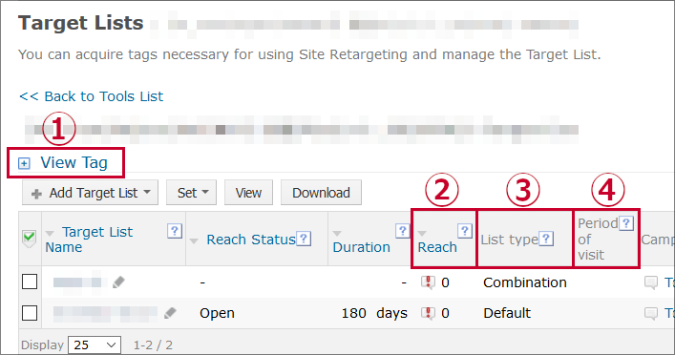Open the Add Target List dropdown
Viewport: 675px width, 355px height.
coord(91,193)
